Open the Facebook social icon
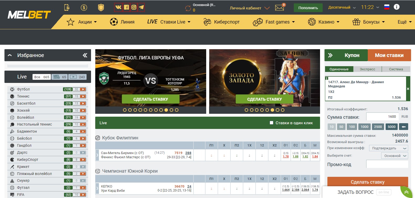This screenshot has width=415, height=198. (126, 7)
